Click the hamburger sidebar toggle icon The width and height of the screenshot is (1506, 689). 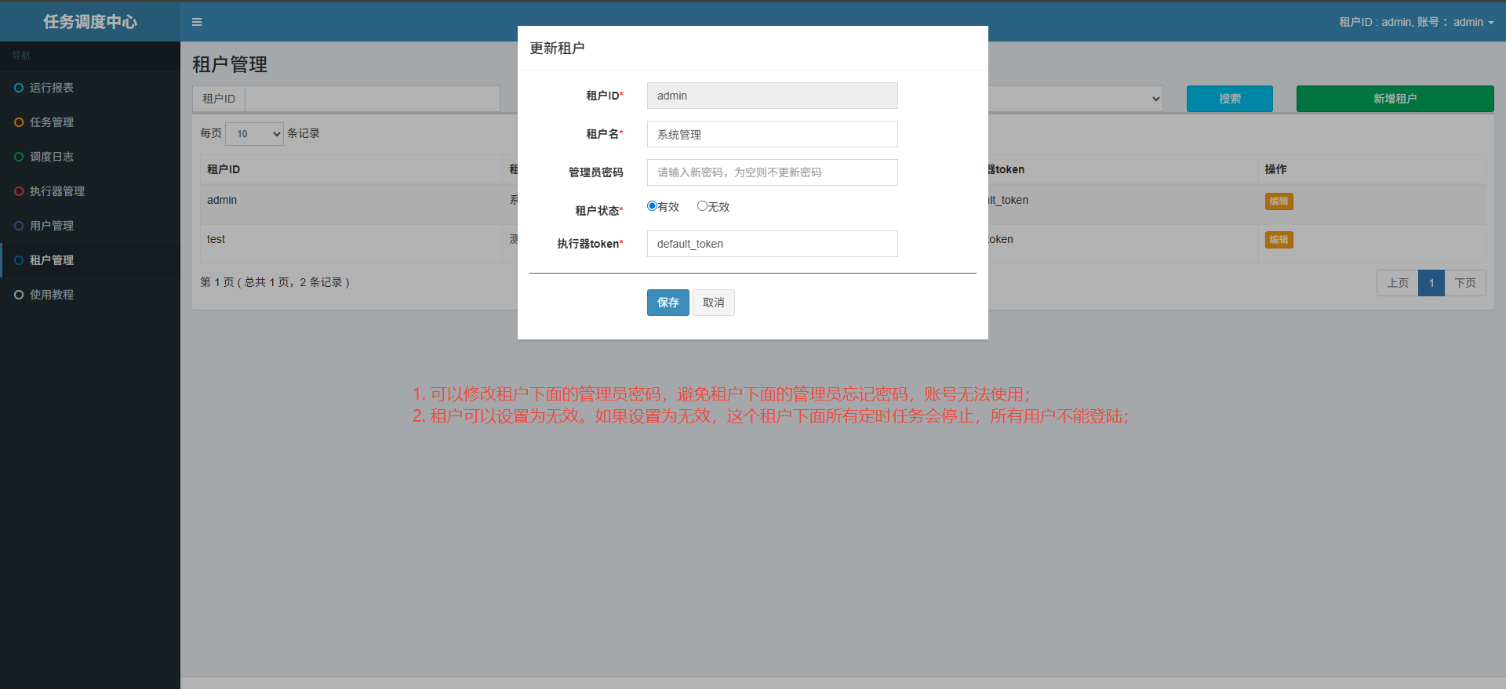click(197, 22)
